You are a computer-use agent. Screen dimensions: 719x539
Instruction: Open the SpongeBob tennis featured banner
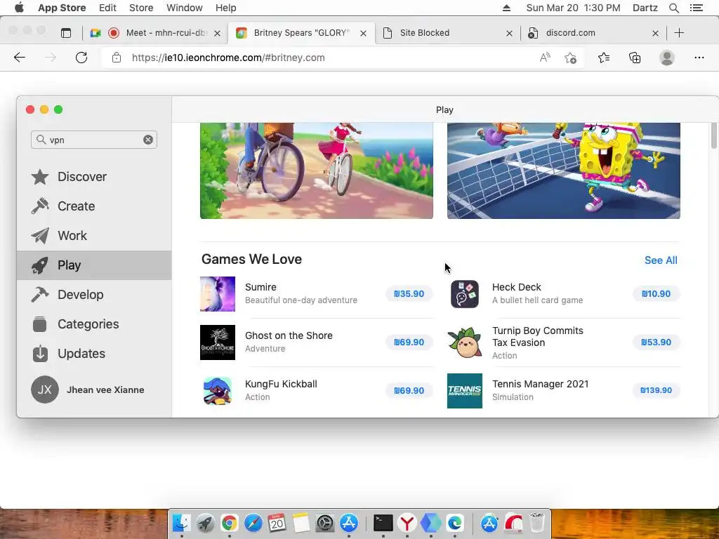pyautogui.click(x=564, y=171)
